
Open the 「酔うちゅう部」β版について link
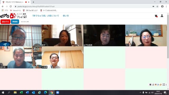coord(45,16)
